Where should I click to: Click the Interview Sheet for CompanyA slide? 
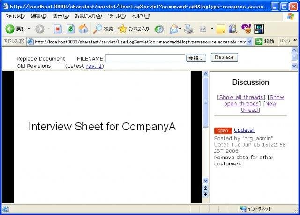102,137
